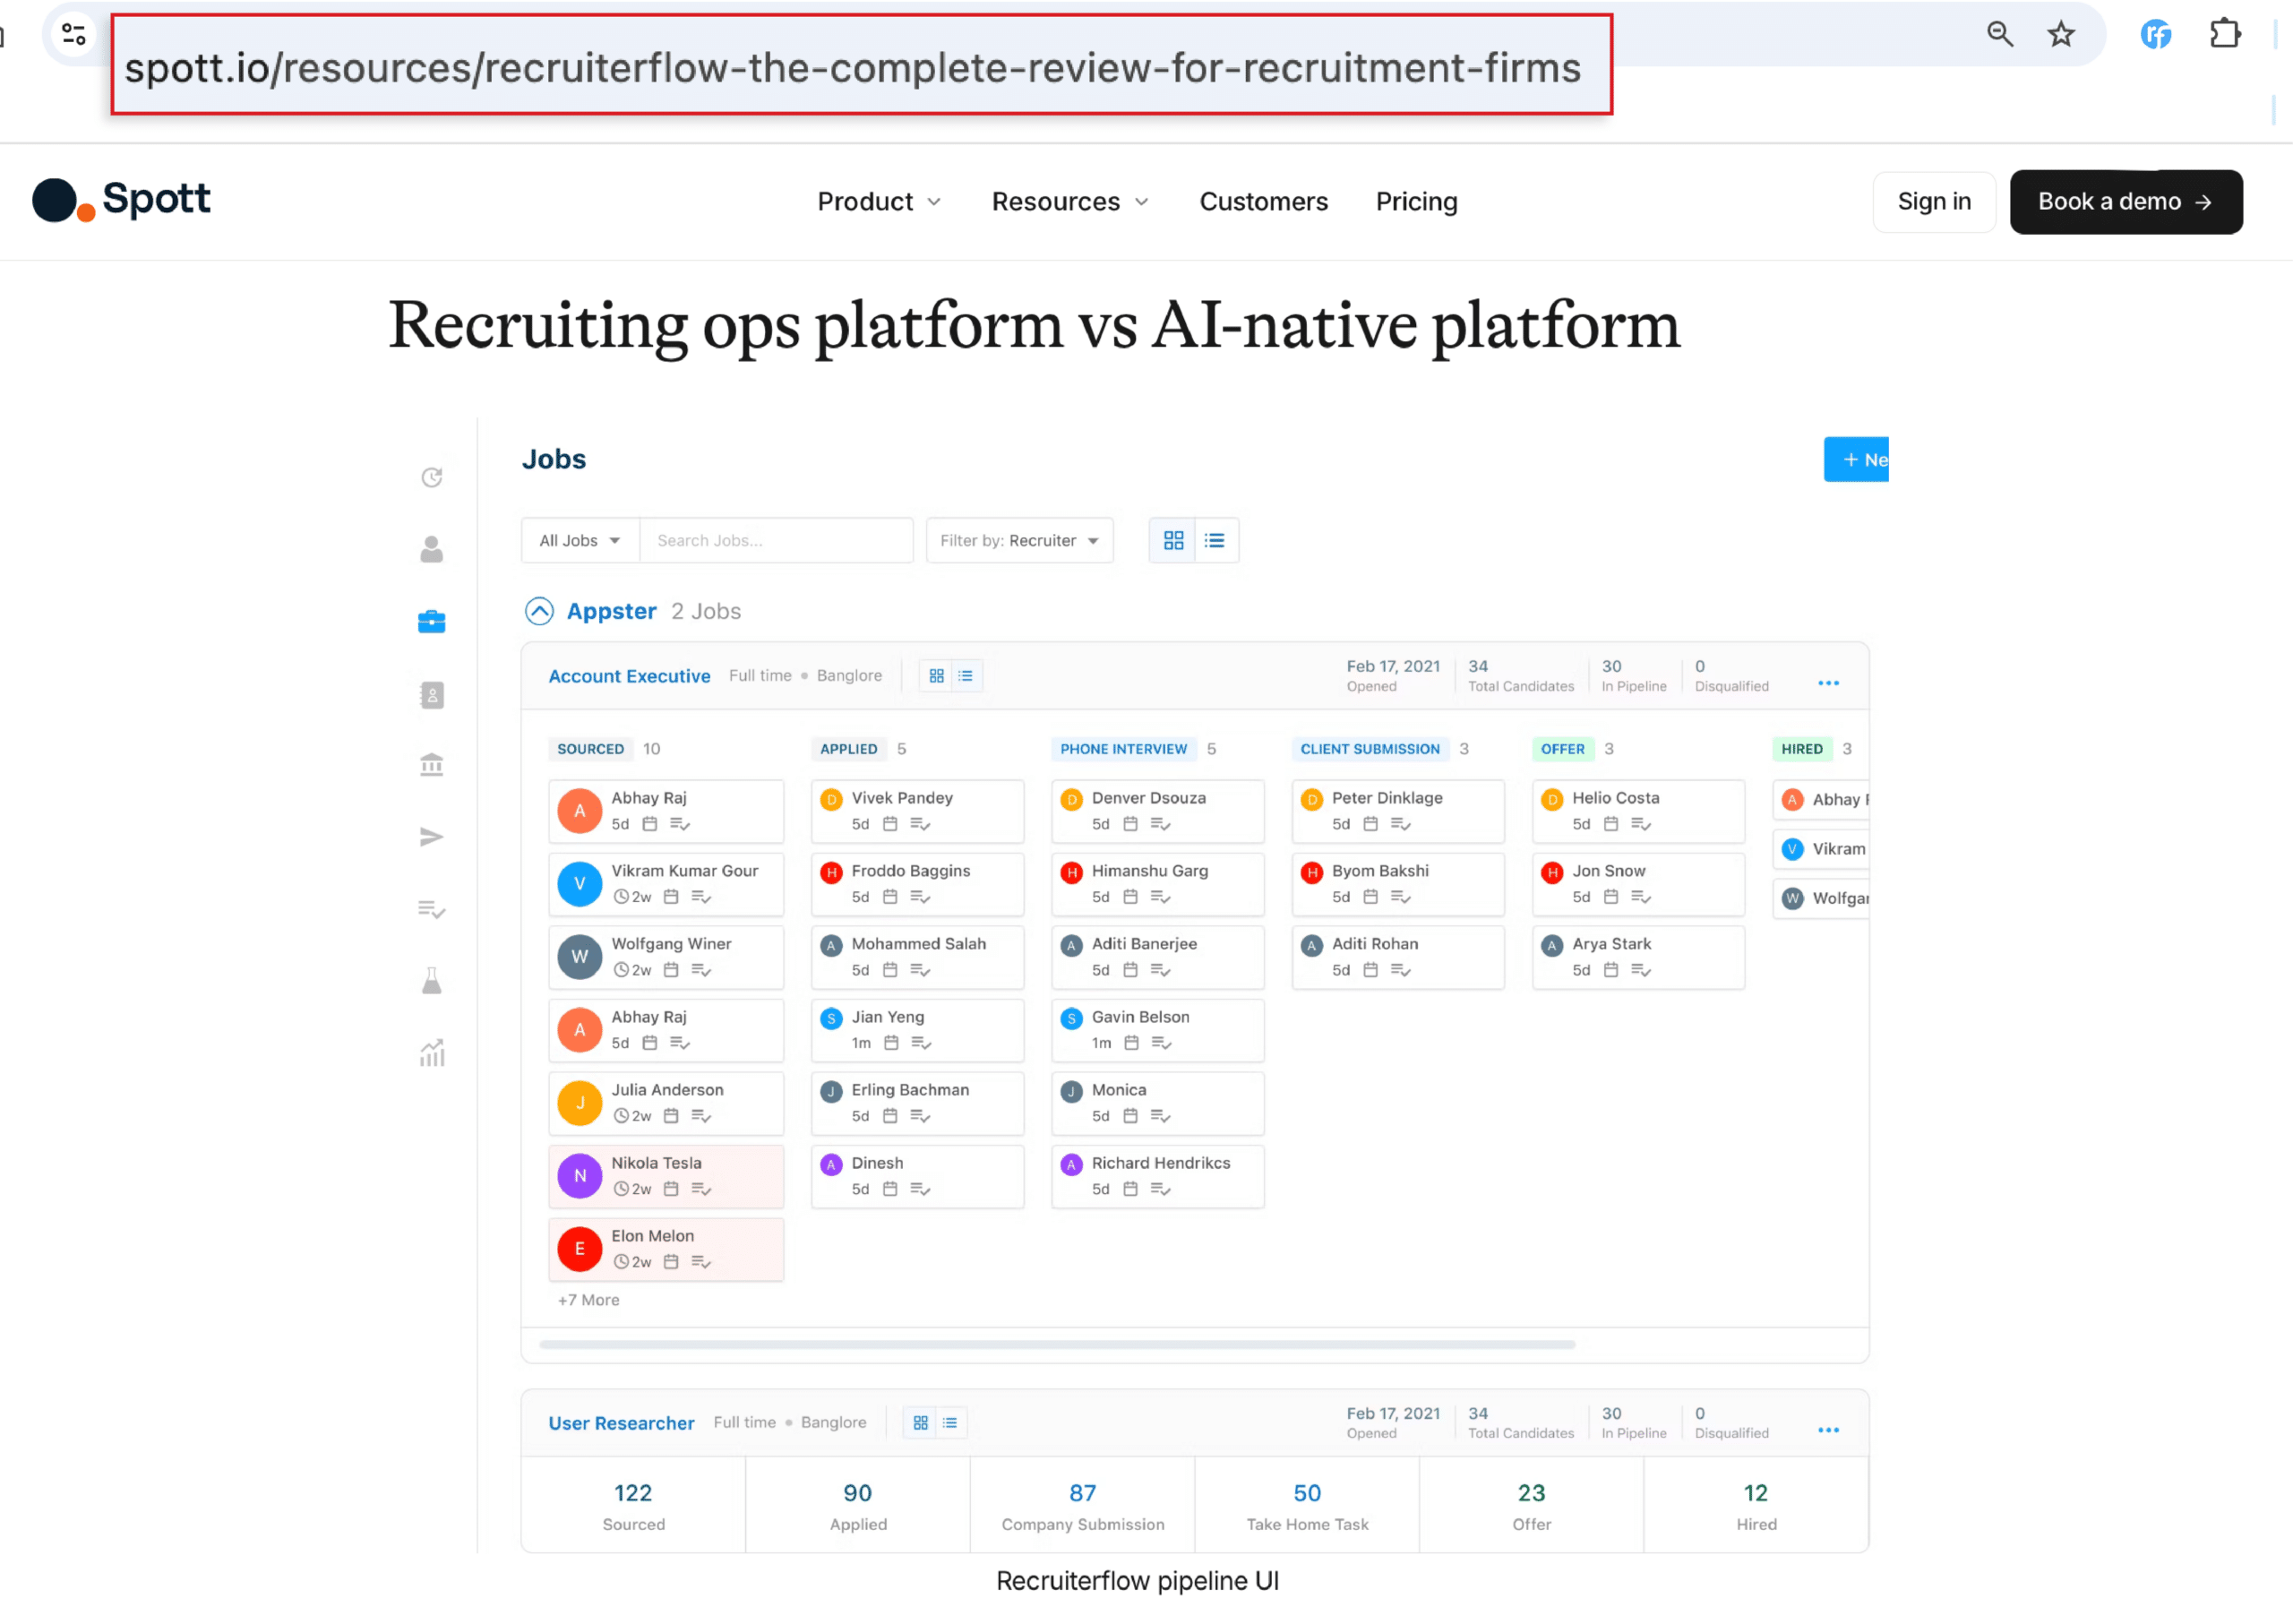Screen dimensions: 2293x1624
Task: Open the companies building sidebar icon
Action: click(x=432, y=765)
